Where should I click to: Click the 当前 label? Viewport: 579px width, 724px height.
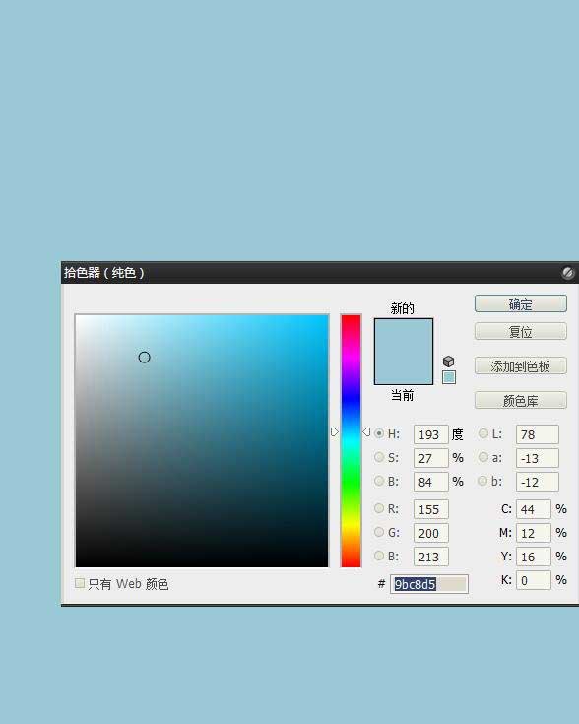click(402, 395)
